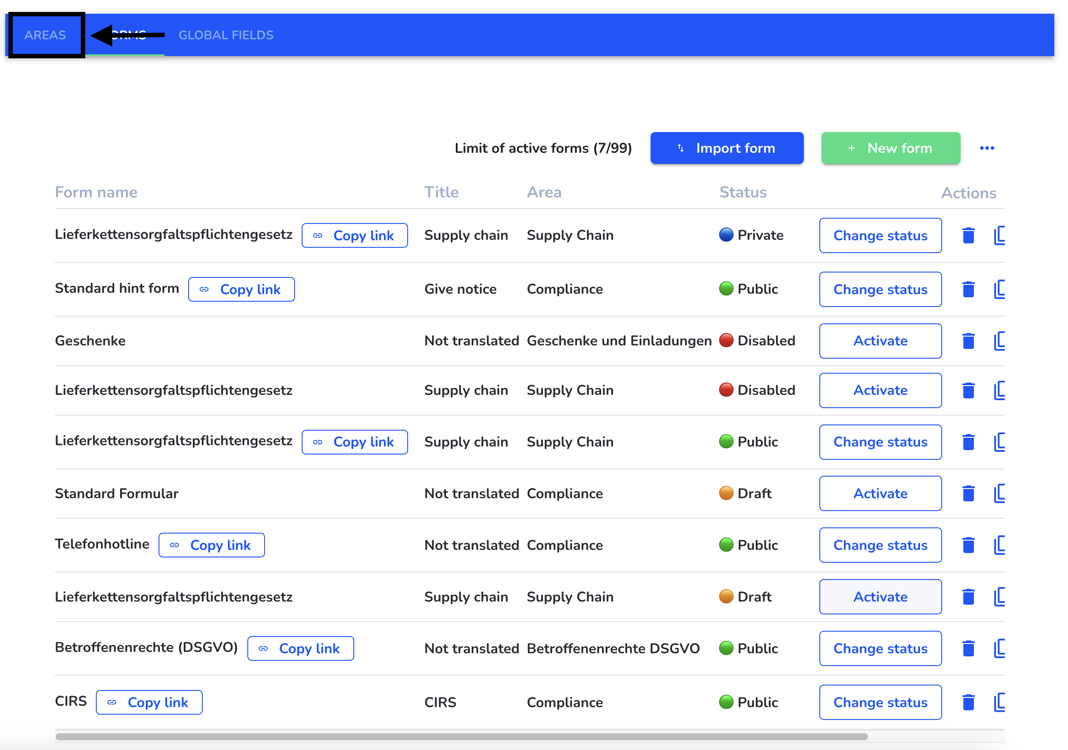This screenshot has height=750, width=1068.
Task: Change status of Telefonhotline form
Action: pos(880,545)
